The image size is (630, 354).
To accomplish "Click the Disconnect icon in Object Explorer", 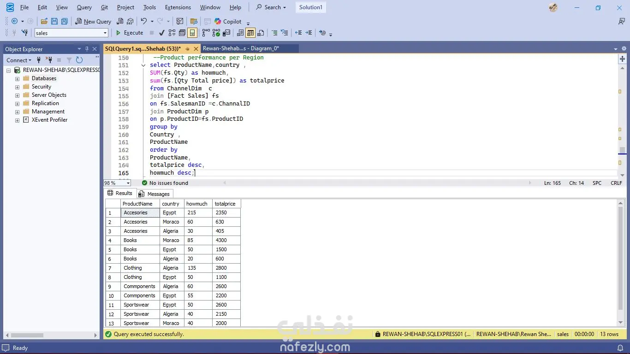I will point(49,60).
